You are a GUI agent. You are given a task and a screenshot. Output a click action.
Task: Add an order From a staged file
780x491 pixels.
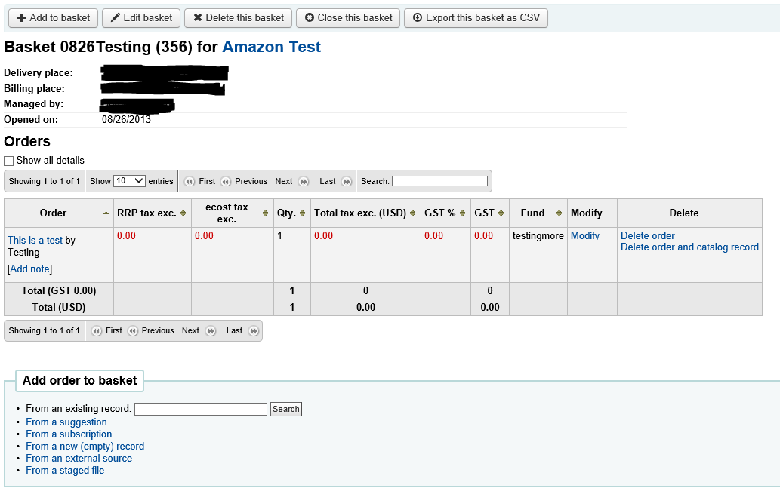65,470
